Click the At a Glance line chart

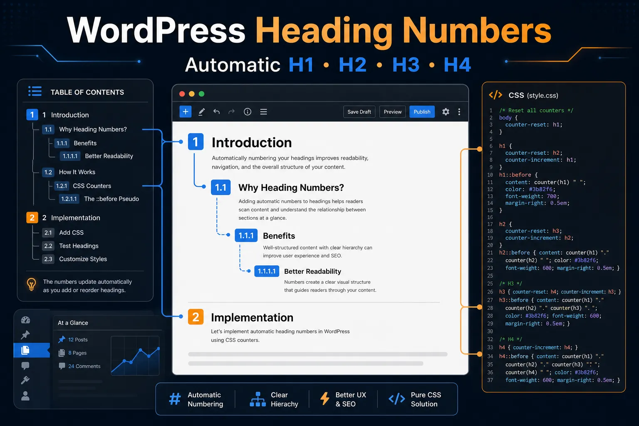click(x=135, y=356)
